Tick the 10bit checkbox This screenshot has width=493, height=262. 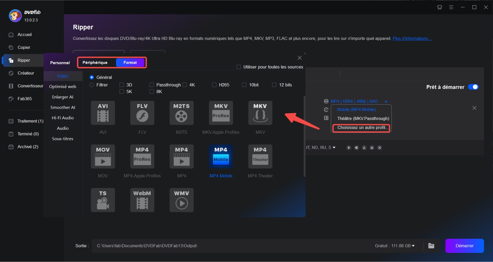(x=244, y=85)
